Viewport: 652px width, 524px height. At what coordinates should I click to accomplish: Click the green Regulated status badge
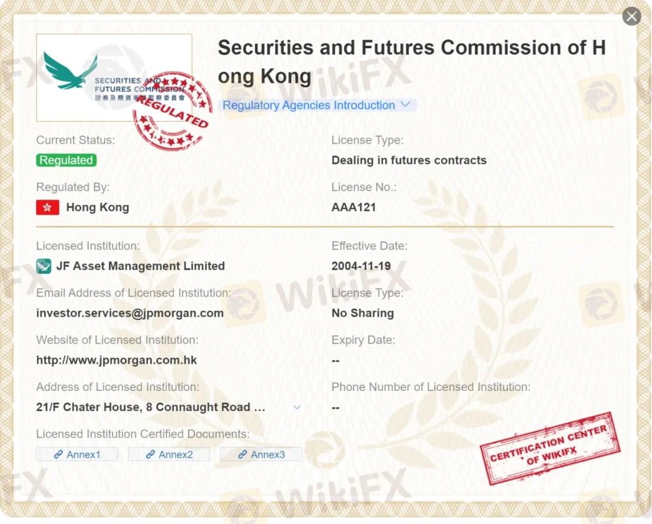pos(67,160)
